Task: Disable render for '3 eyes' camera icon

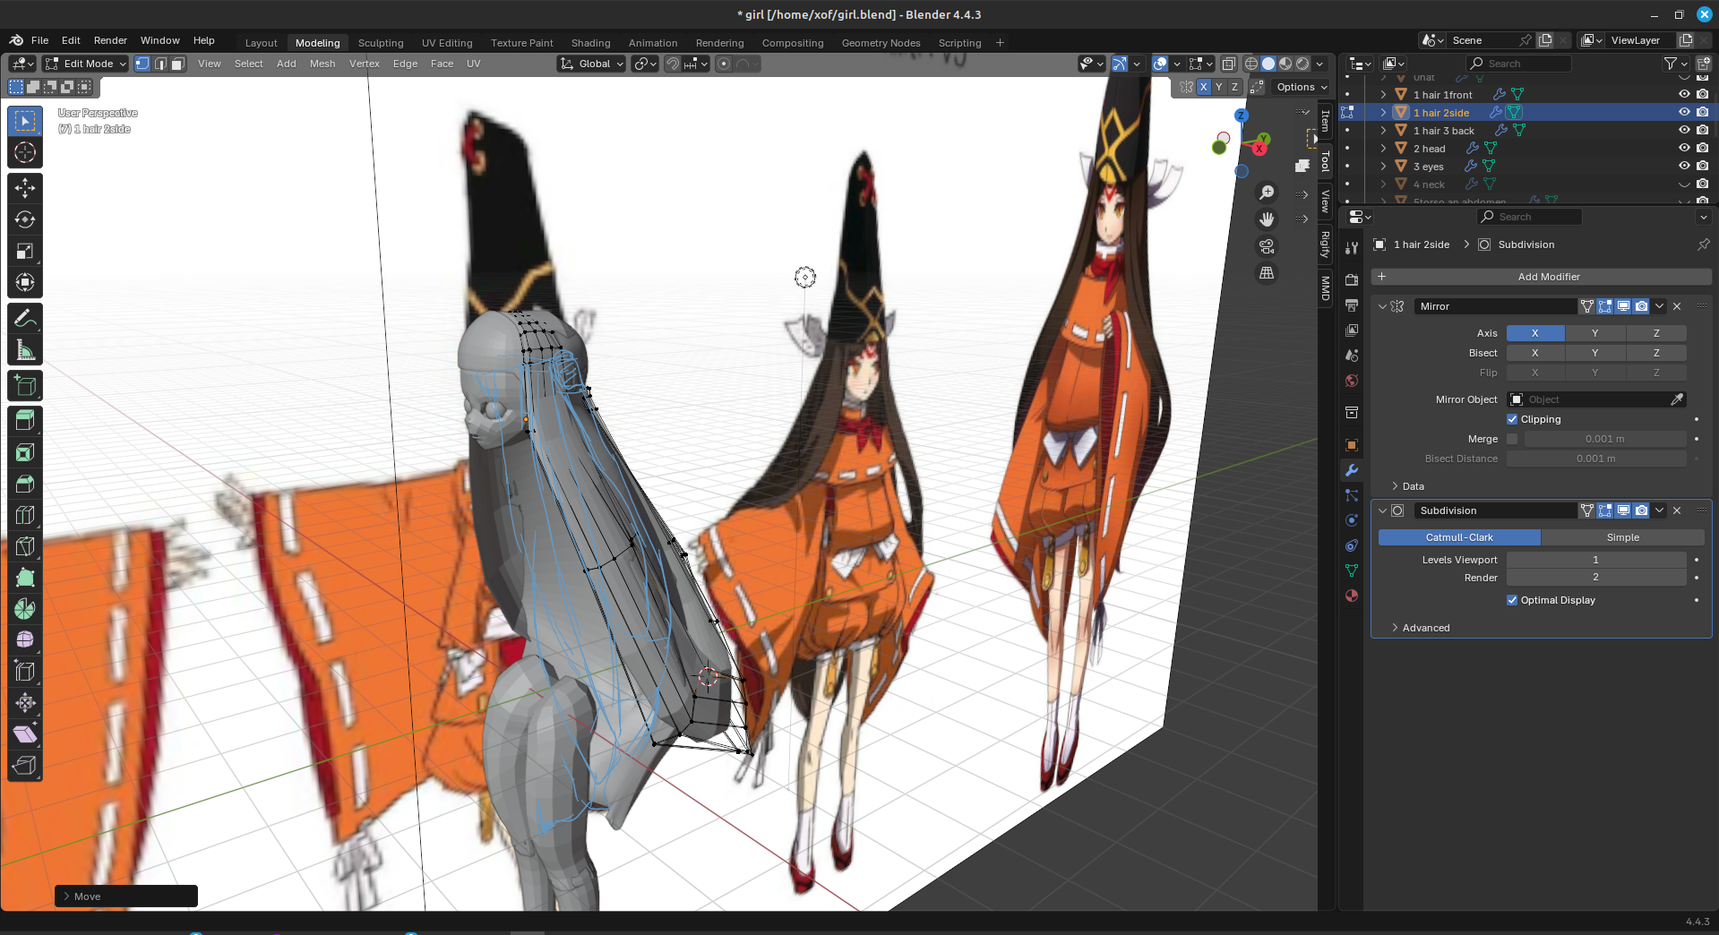Action: point(1702,166)
